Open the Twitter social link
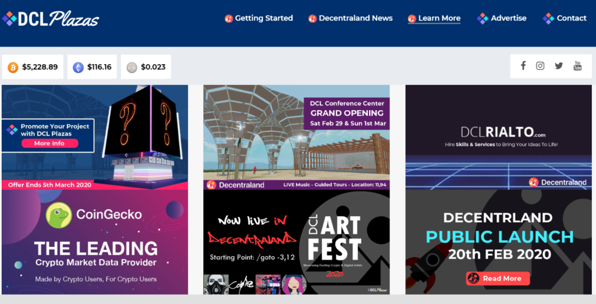 click(559, 66)
